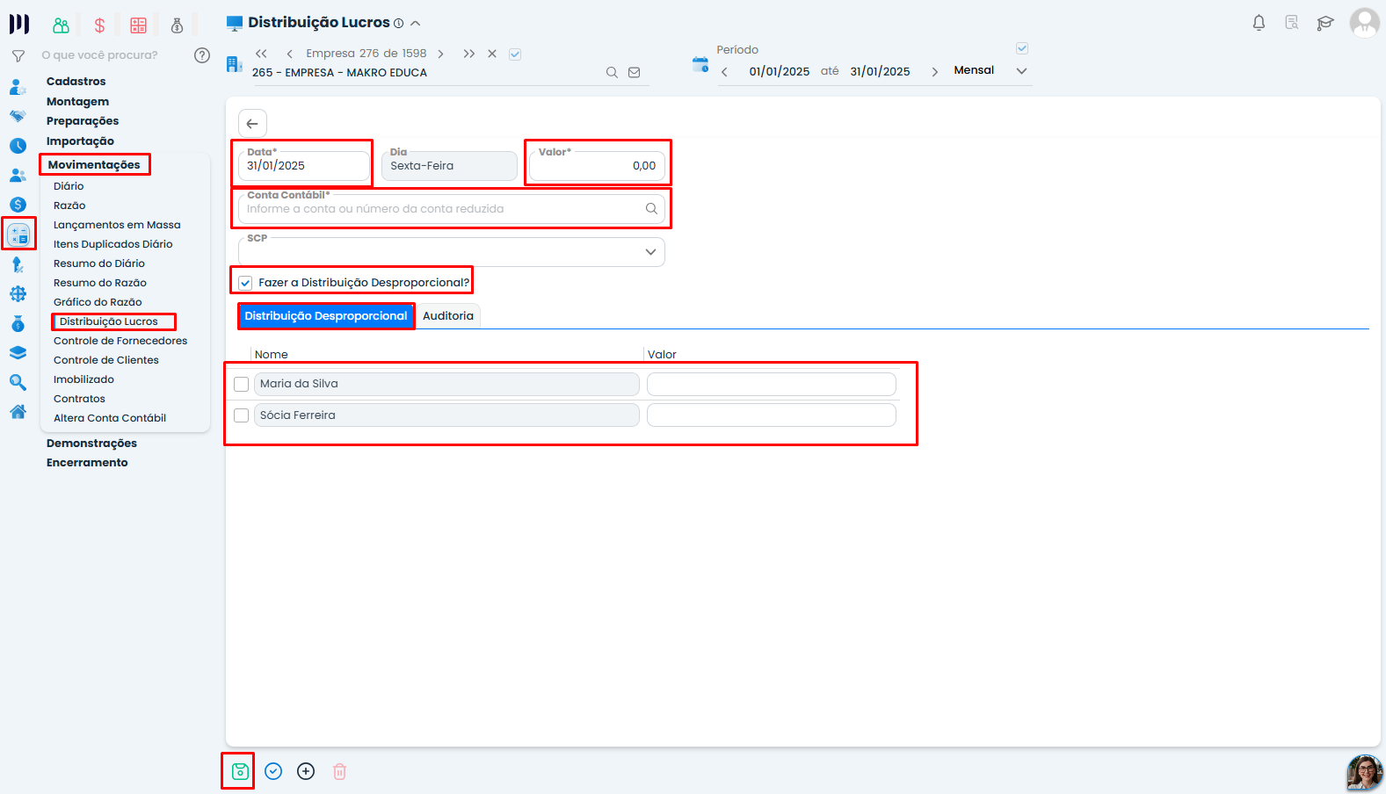Open the graduation cap training icon
The image size is (1386, 794).
[x=1324, y=23]
